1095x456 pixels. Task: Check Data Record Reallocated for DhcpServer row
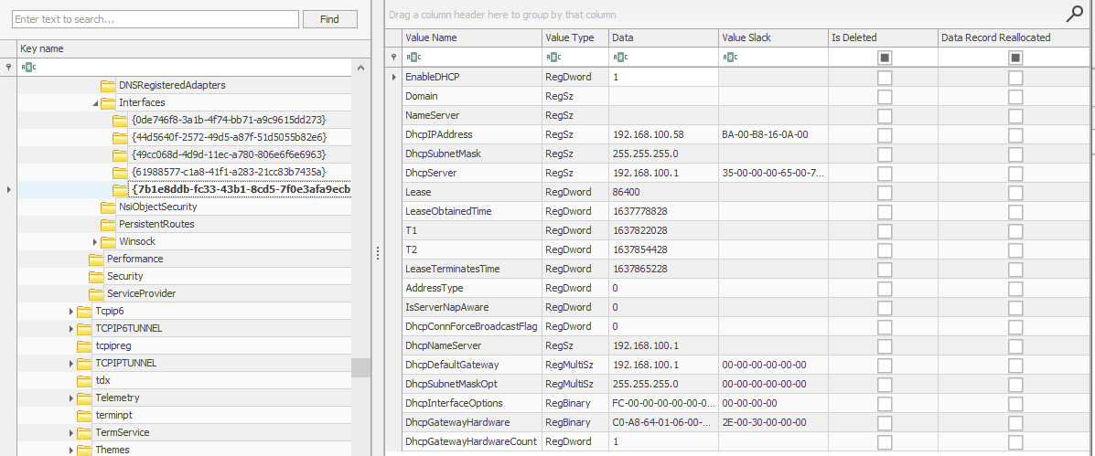pos(1015,173)
